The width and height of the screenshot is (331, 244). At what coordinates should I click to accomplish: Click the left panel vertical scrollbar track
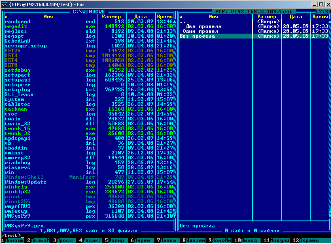pyautogui.click(x=174, y=118)
